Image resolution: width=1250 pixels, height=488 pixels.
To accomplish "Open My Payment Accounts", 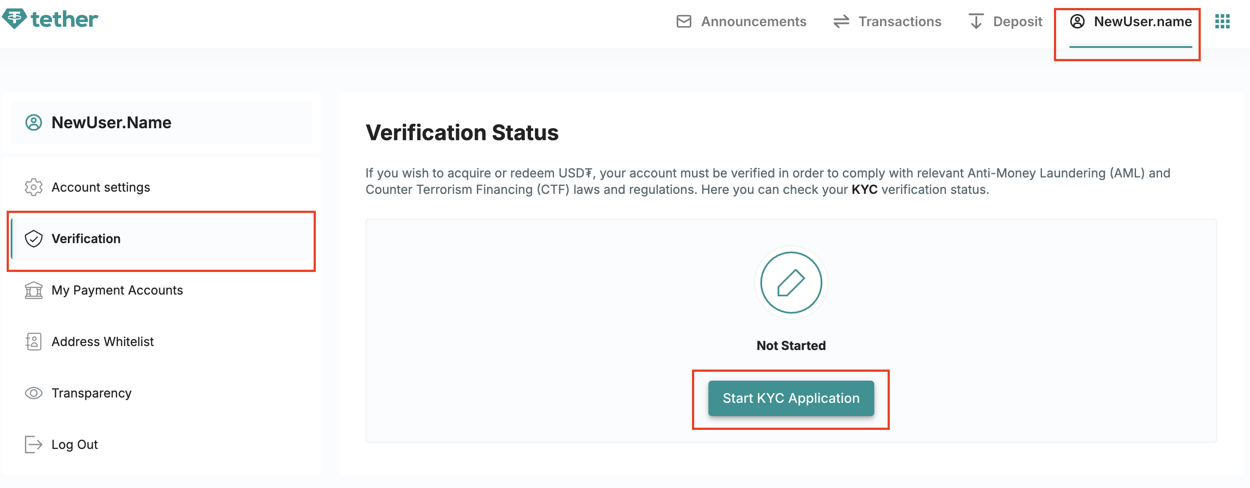I will [117, 290].
